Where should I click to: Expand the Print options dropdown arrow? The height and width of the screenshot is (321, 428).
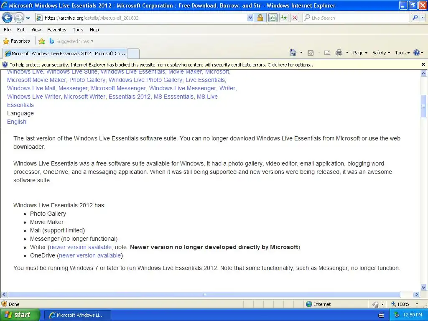(x=347, y=53)
